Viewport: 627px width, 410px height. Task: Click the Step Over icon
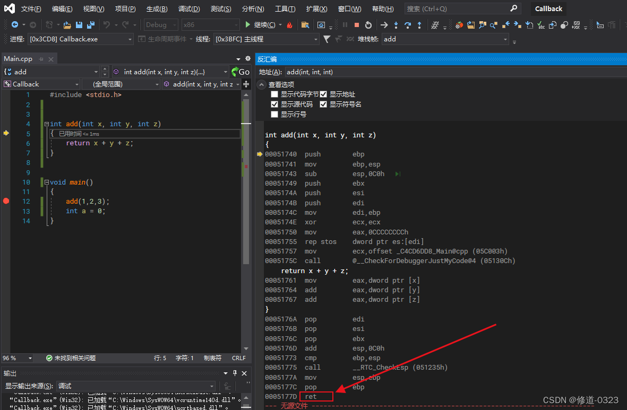pyautogui.click(x=408, y=24)
